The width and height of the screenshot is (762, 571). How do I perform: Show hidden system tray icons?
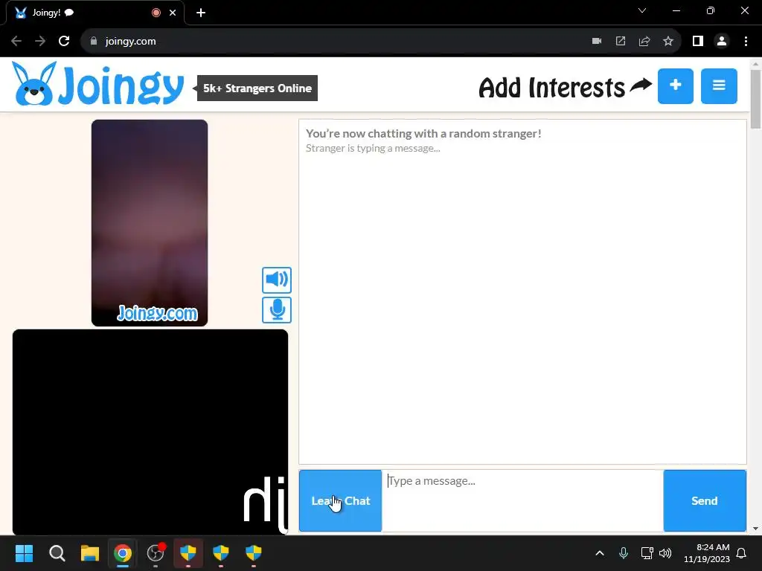pos(600,553)
